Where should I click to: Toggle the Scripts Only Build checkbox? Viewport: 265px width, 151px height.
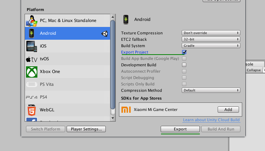point(184,84)
